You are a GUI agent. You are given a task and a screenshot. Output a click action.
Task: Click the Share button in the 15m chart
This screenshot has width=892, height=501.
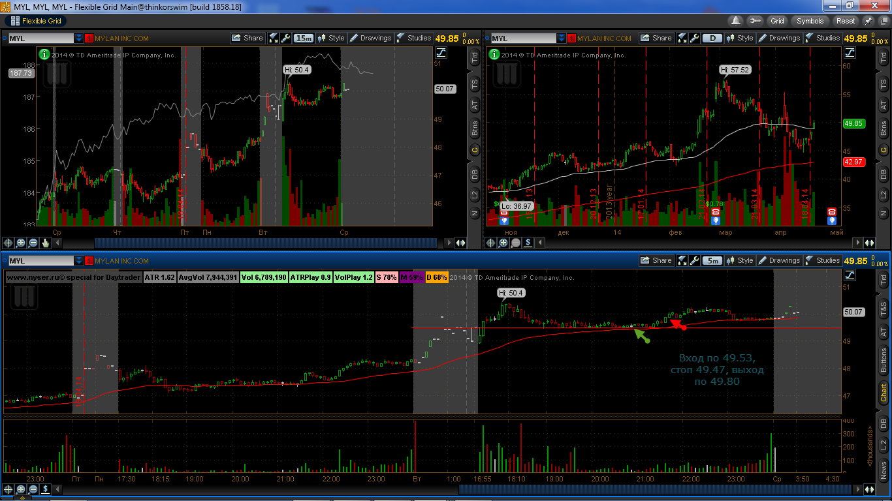click(x=247, y=38)
